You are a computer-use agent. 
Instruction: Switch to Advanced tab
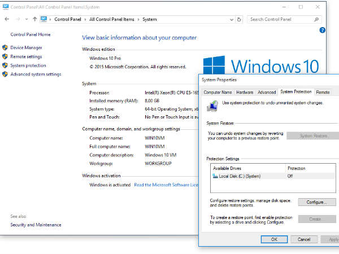[x=267, y=92]
